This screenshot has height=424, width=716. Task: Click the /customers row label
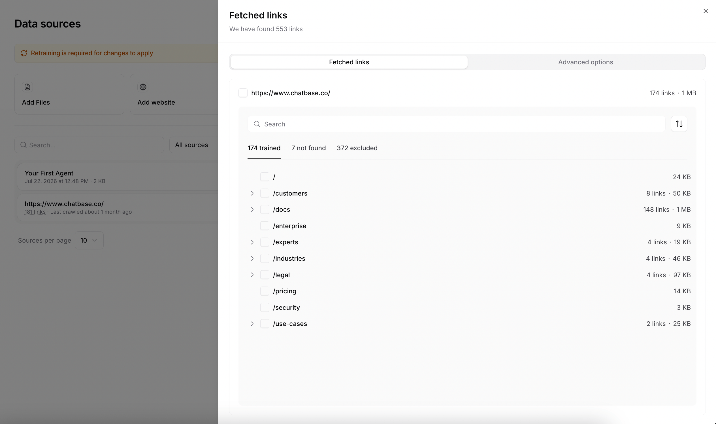(290, 193)
